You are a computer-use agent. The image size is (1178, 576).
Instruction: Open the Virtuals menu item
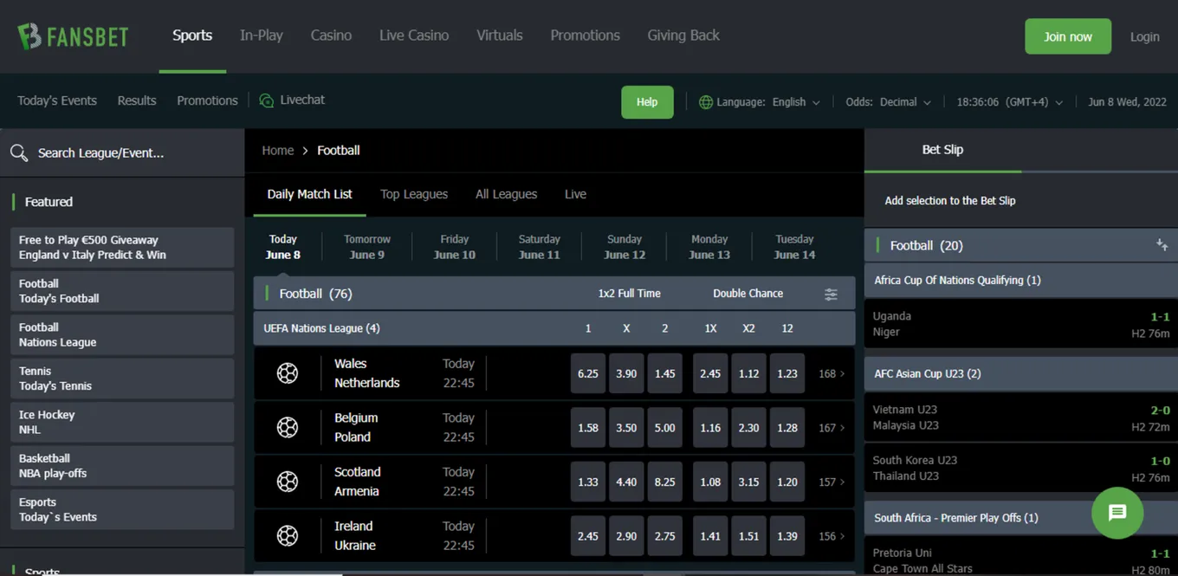pos(500,36)
